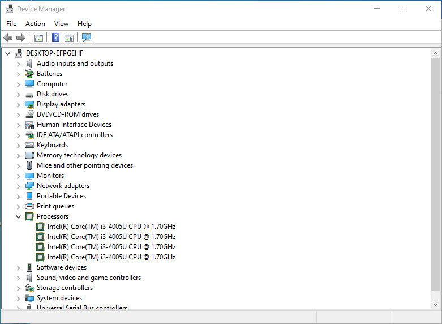Click the Human Interface Devices icon
Viewport: 442px width, 324px height.
(x=29, y=125)
